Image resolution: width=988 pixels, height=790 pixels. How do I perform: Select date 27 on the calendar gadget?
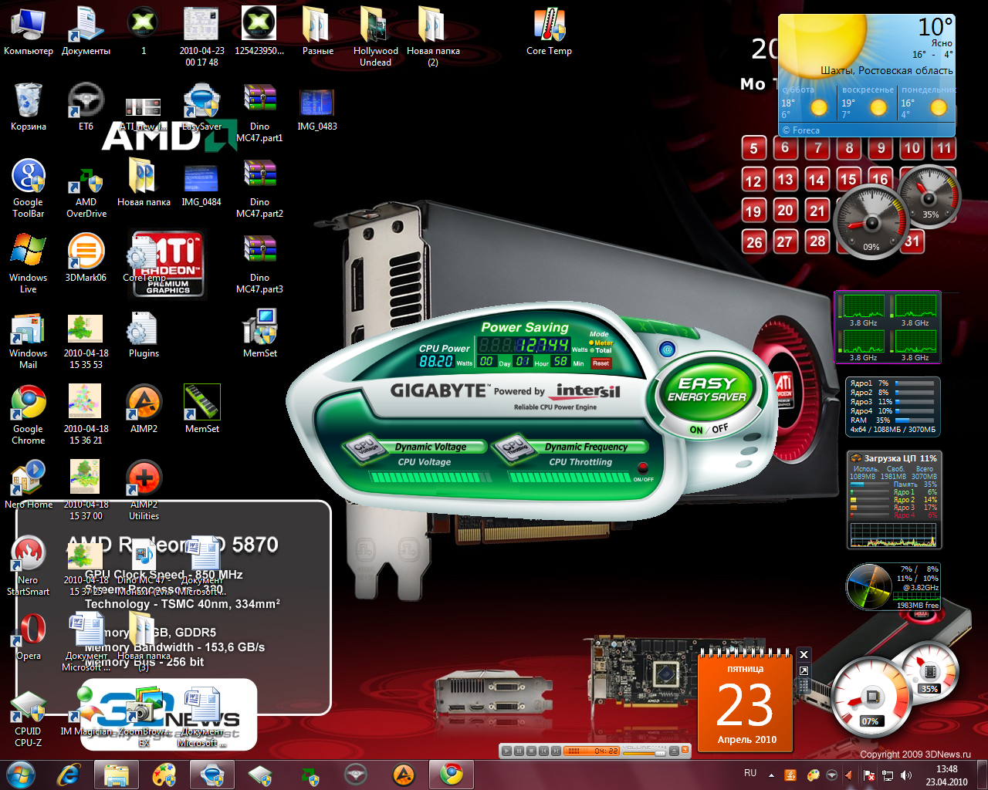tap(785, 241)
